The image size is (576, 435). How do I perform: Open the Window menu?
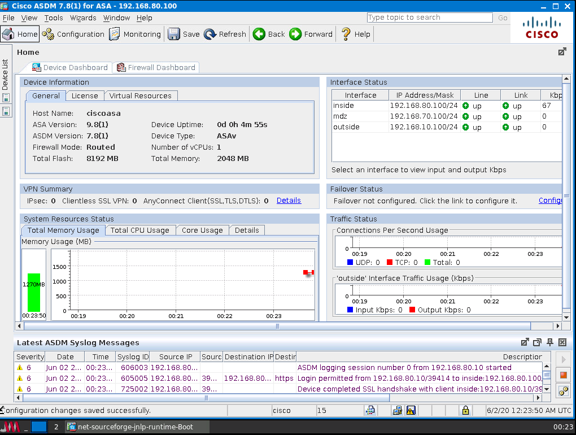point(116,18)
